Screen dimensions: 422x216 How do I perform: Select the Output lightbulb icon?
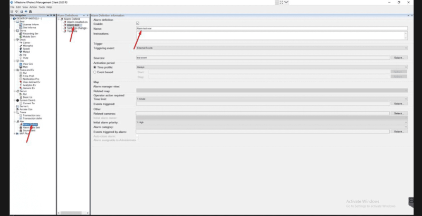tap(21, 58)
